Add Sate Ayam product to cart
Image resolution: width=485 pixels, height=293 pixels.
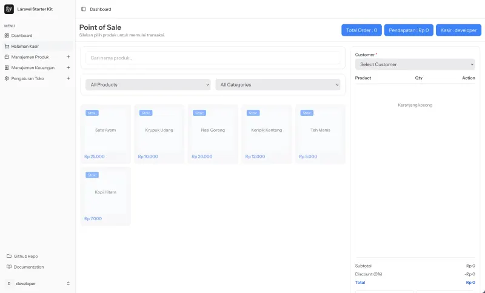(105, 134)
